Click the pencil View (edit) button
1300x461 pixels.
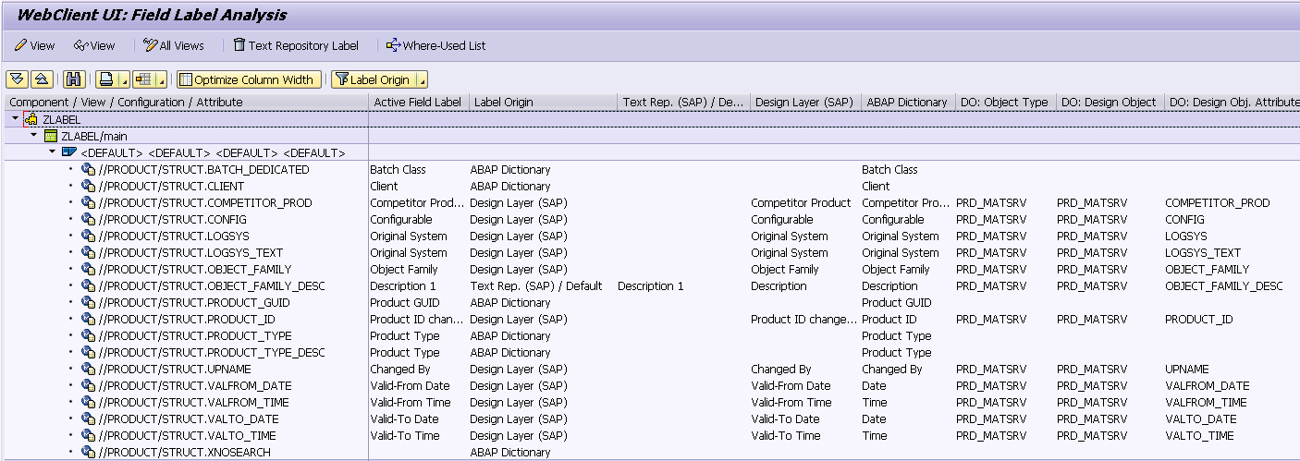click(x=34, y=45)
